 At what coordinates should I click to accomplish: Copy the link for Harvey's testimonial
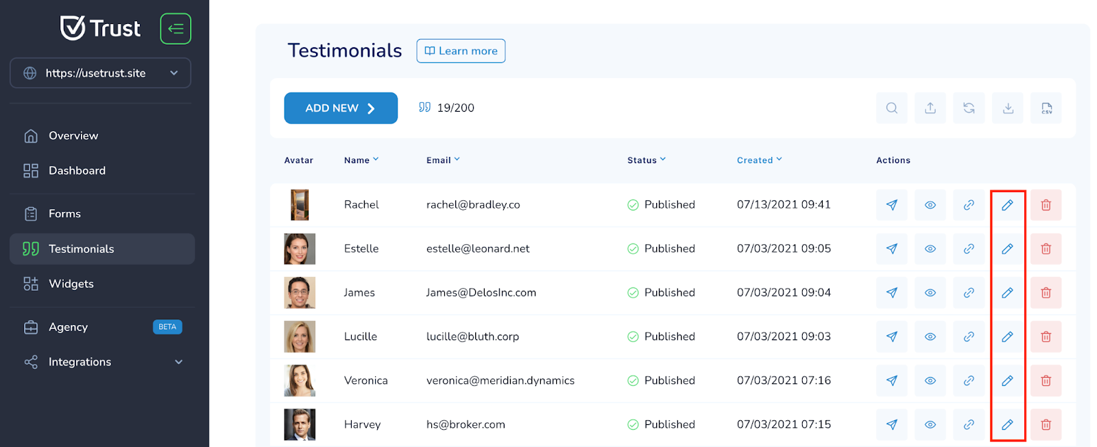point(969,424)
